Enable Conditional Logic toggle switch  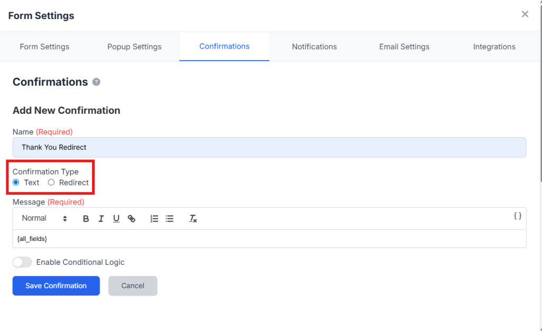pyautogui.click(x=22, y=262)
